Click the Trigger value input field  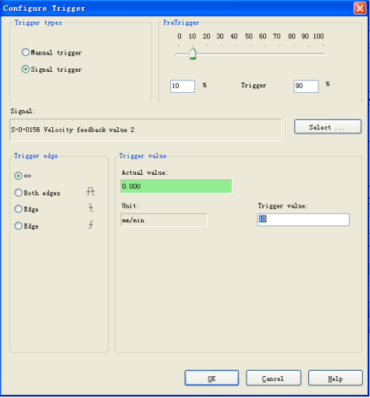(x=303, y=219)
